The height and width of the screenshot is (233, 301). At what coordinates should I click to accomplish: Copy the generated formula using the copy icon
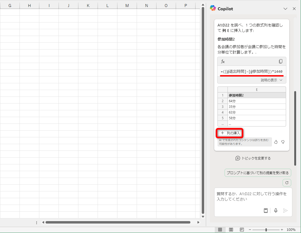coord(281,61)
